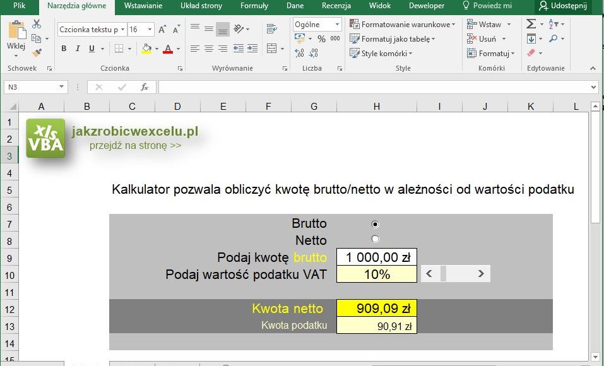
Task: Click the merge and center icon
Action: click(x=271, y=49)
